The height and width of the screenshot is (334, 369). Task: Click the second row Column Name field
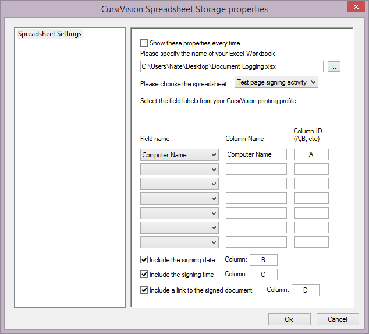[x=256, y=169]
